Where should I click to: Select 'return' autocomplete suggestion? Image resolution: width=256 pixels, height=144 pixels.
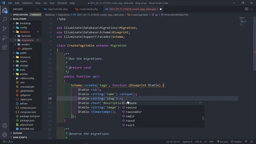coord(163,103)
